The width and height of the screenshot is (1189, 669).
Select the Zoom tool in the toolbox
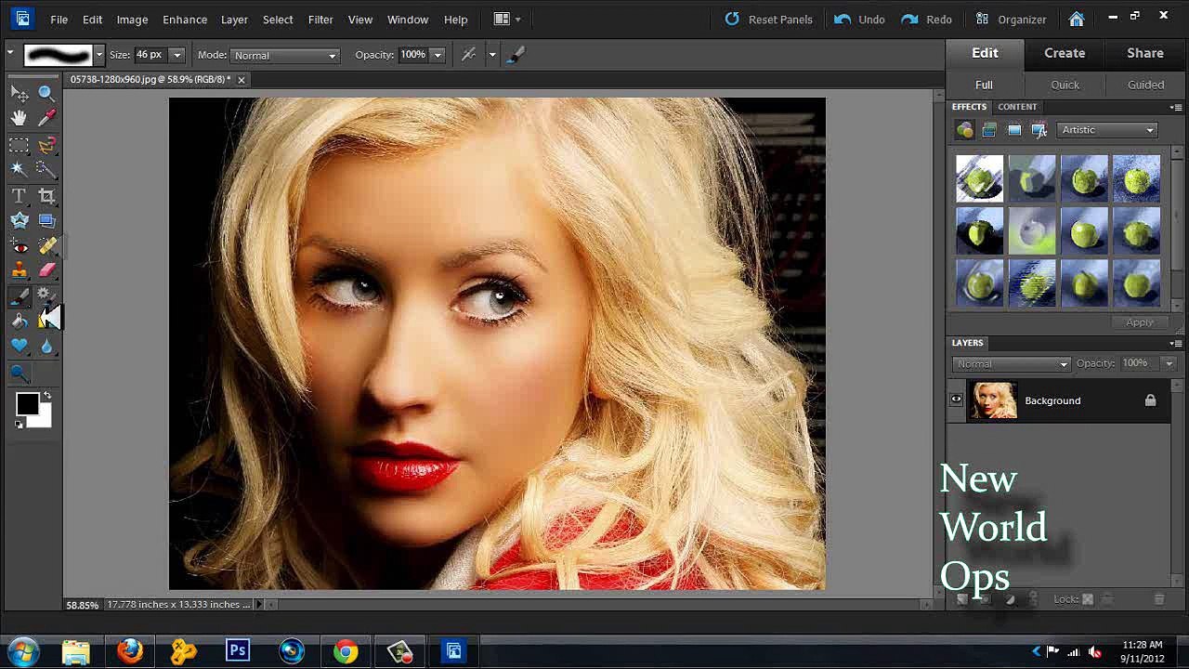coord(46,93)
